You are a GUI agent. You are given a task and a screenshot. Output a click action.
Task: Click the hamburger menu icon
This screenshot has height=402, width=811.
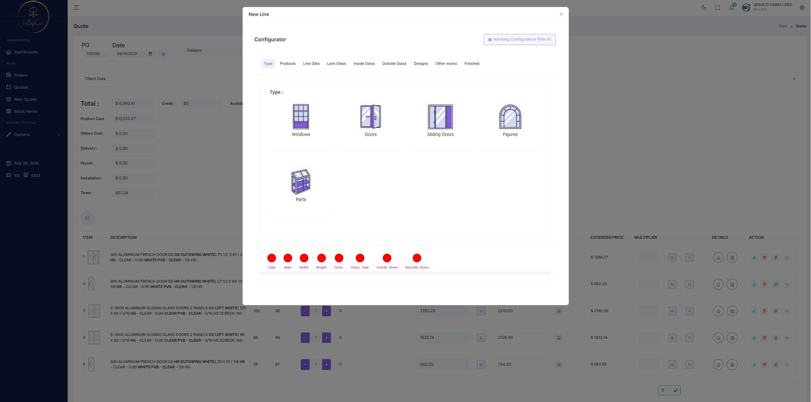(x=76, y=8)
